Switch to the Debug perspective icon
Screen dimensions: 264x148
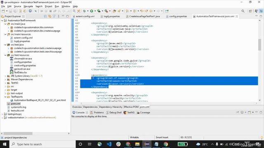pyautogui.click(x=261, y=11)
